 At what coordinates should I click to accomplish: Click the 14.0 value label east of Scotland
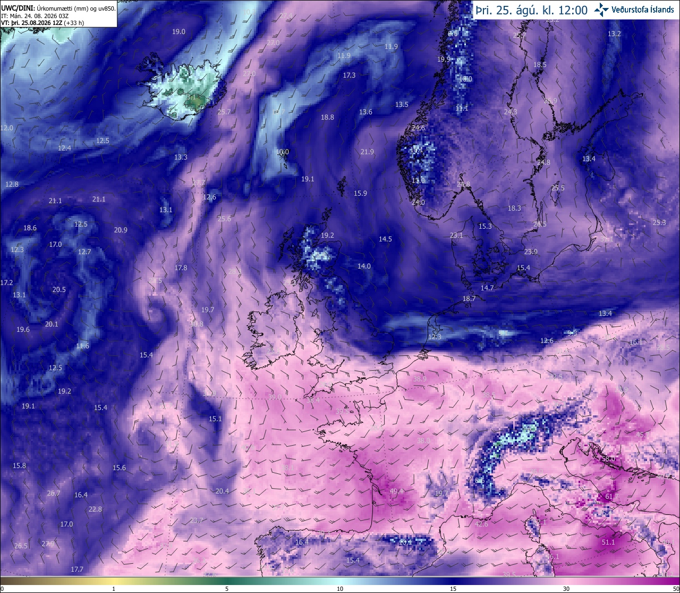click(364, 266)
